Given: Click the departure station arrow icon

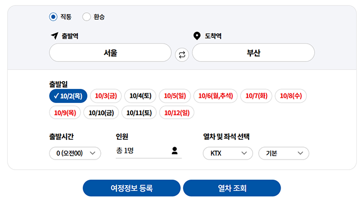Looking at the screenshot, I should [x=54, y=36].
